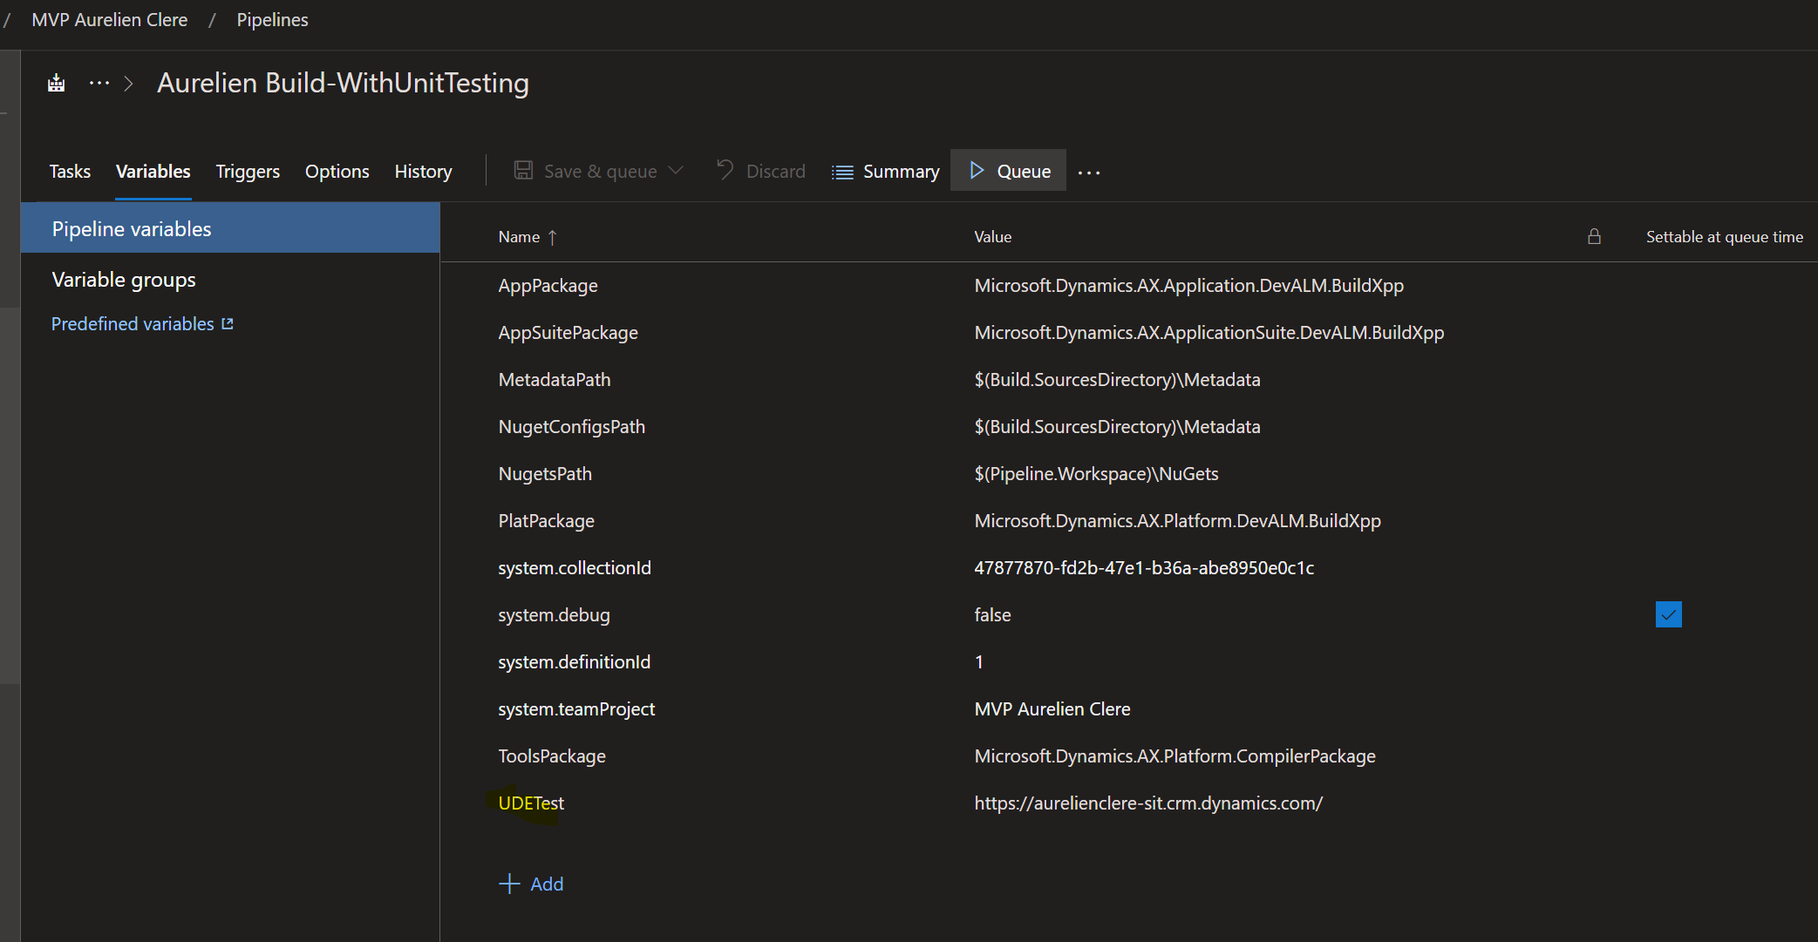
Task: Click the Discard undo arrow icon
Action: [725, 170]
